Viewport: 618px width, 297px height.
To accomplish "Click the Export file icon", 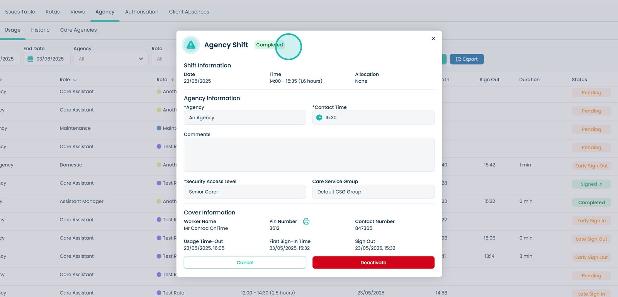I will point(458,59).
